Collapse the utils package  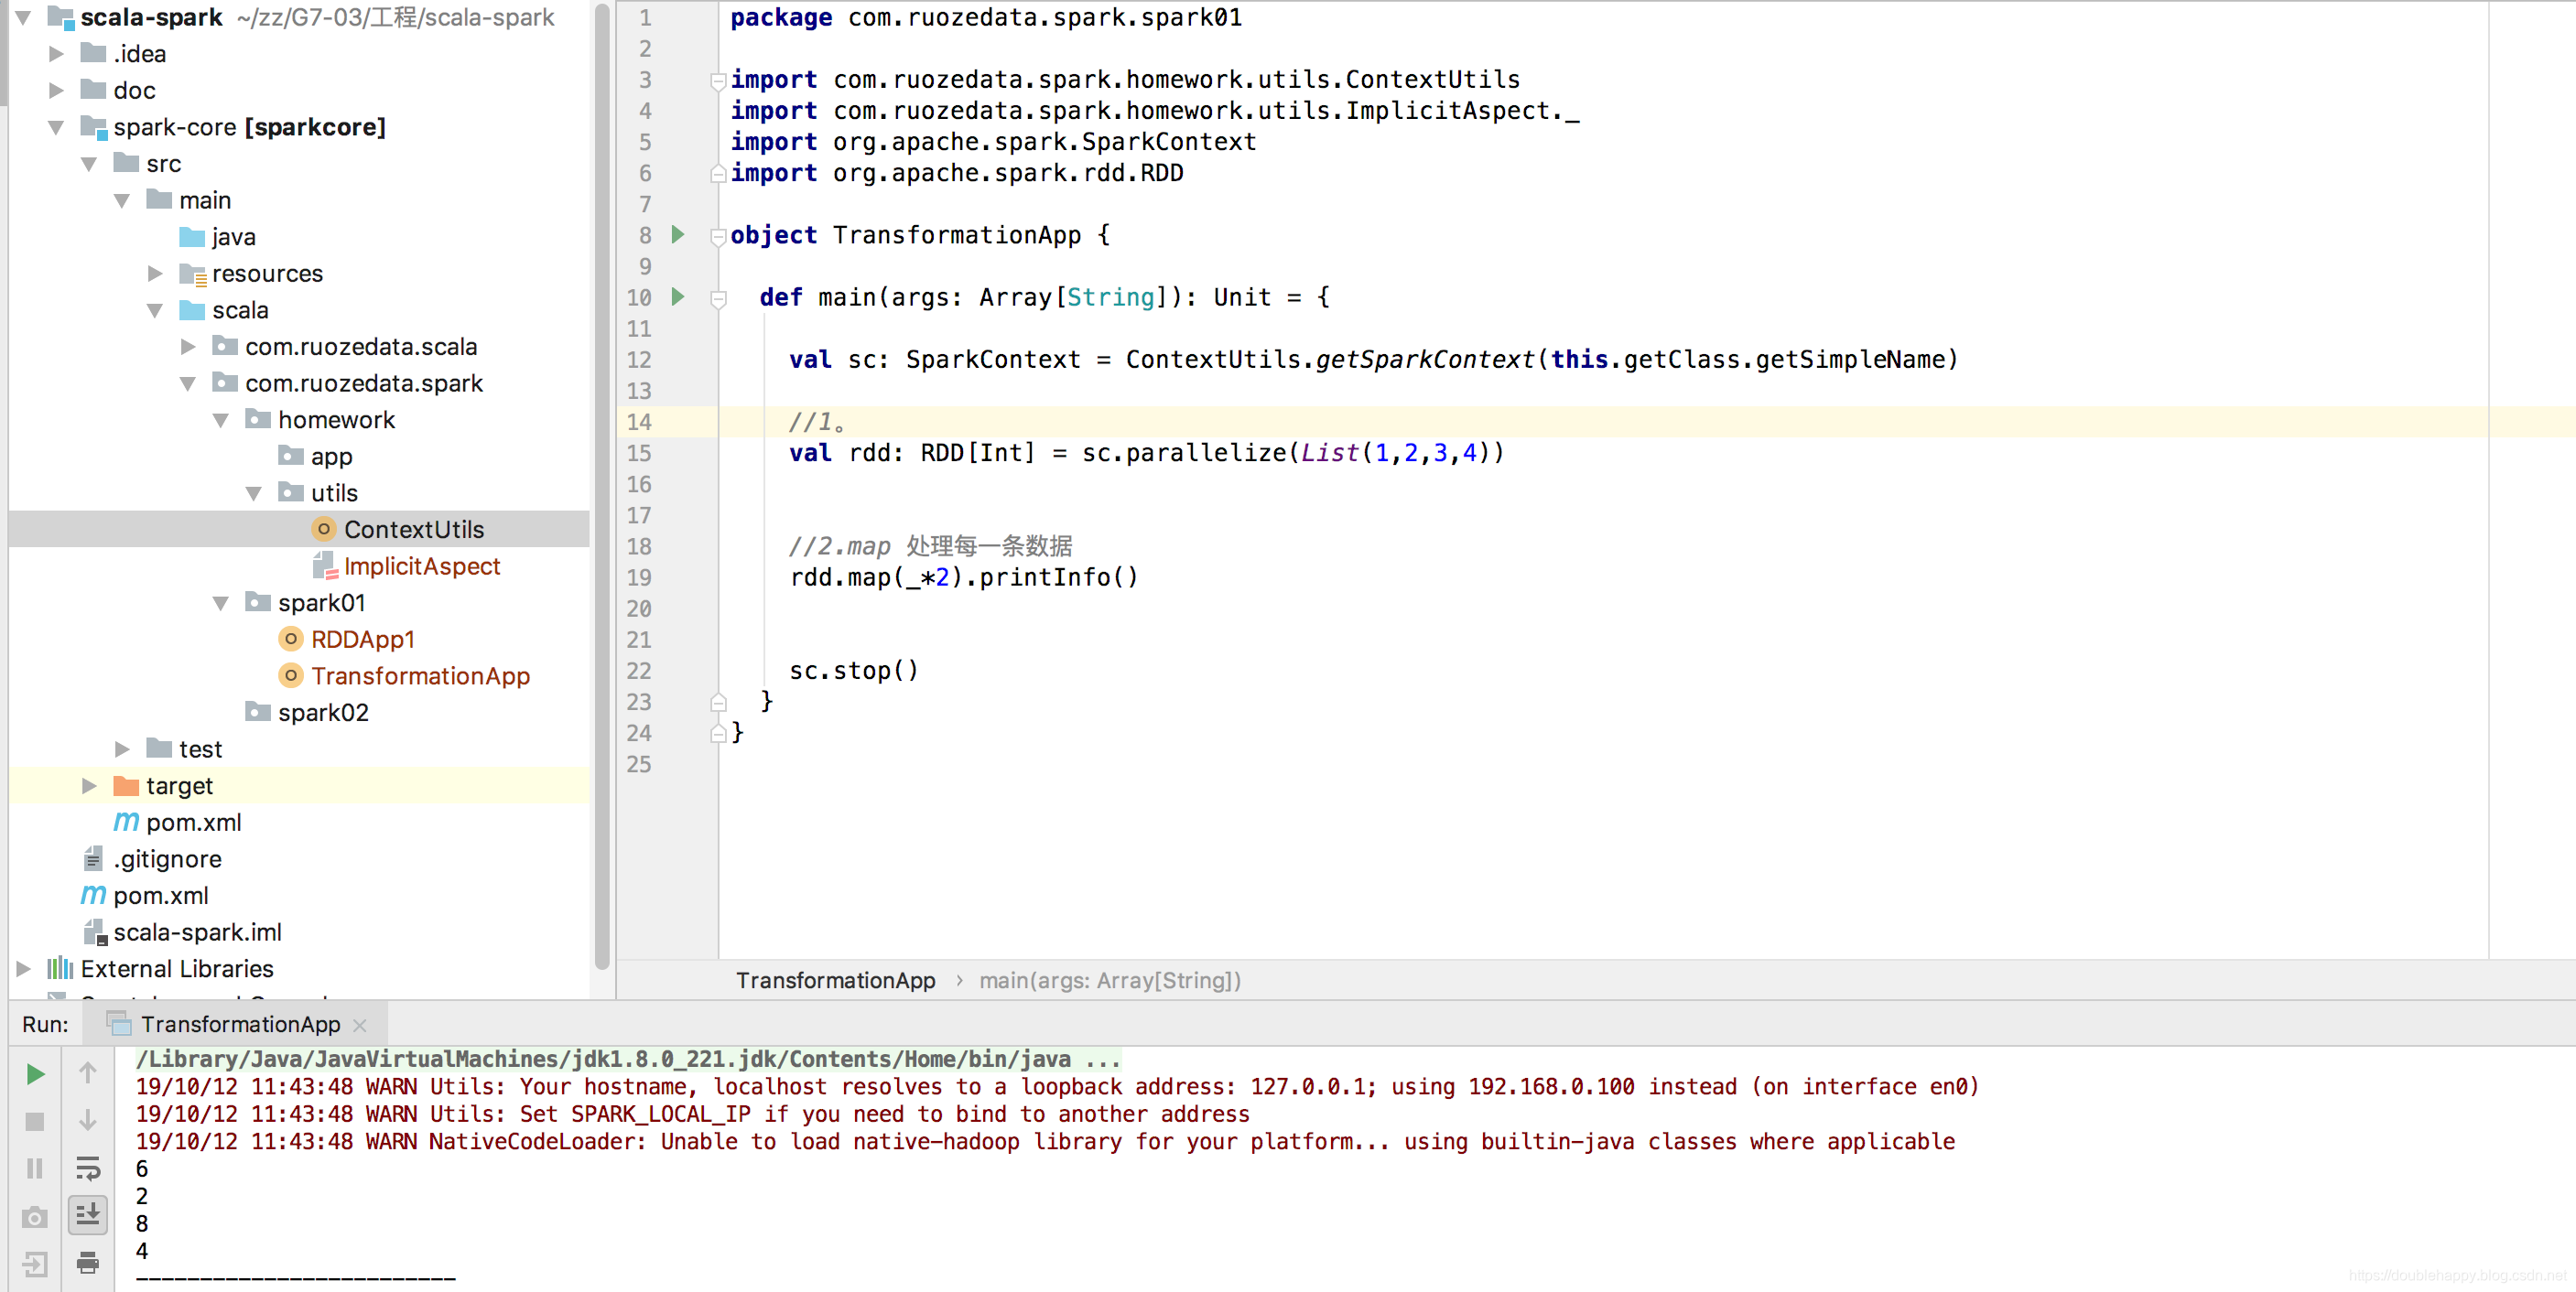[x=254, y=493]
